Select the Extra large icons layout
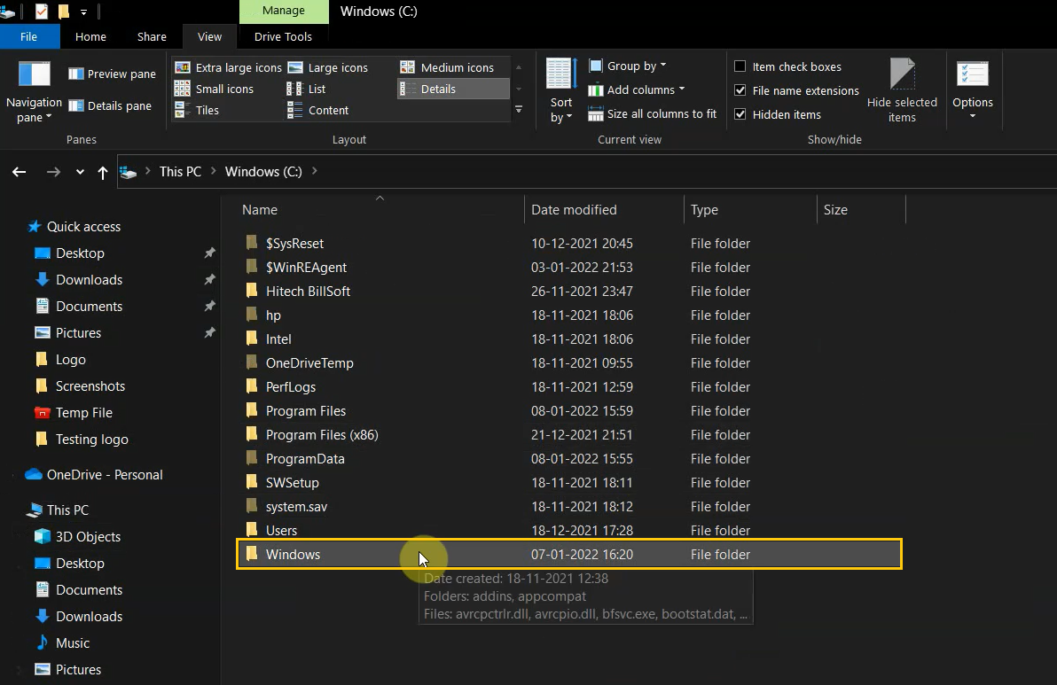1057x685 pixels. pos(236,66)
